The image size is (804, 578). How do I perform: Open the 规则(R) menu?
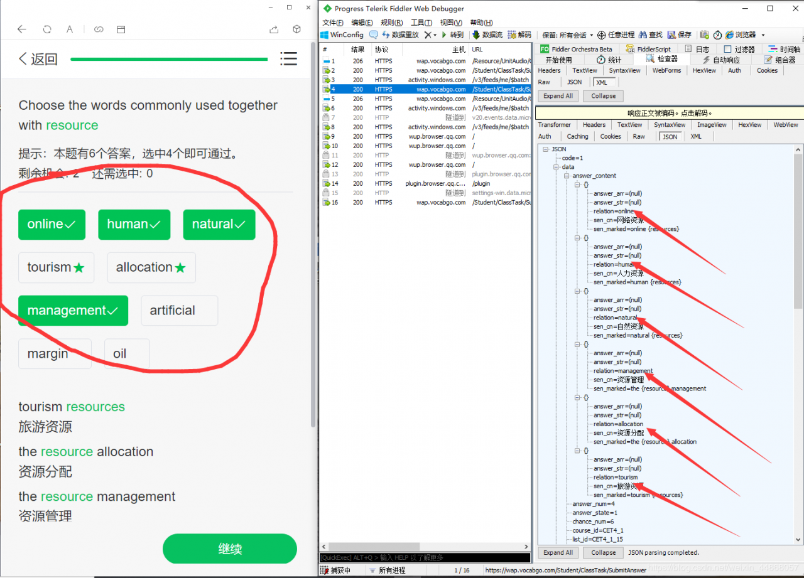(392, 23)
